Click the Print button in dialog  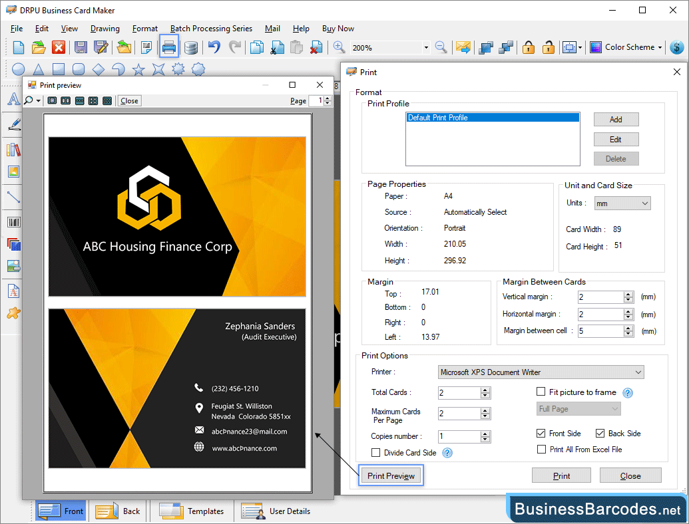tap(561, 475)
